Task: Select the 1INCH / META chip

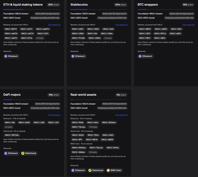Action: tap(92, 140)
